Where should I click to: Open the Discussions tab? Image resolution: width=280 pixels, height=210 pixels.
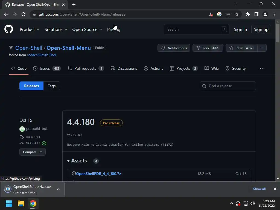(124, 68)
